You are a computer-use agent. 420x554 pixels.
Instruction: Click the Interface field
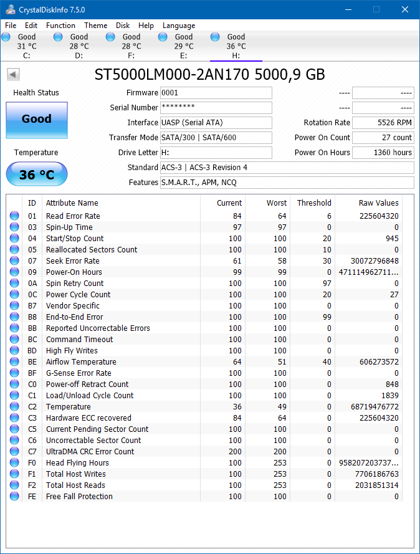coord(216,123)
